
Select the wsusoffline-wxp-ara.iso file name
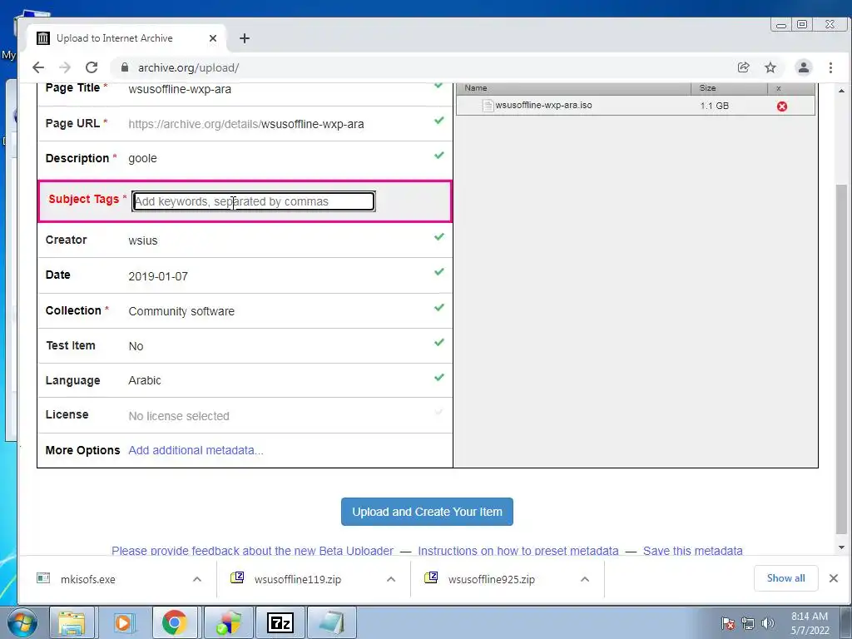[x=543, y=106]
